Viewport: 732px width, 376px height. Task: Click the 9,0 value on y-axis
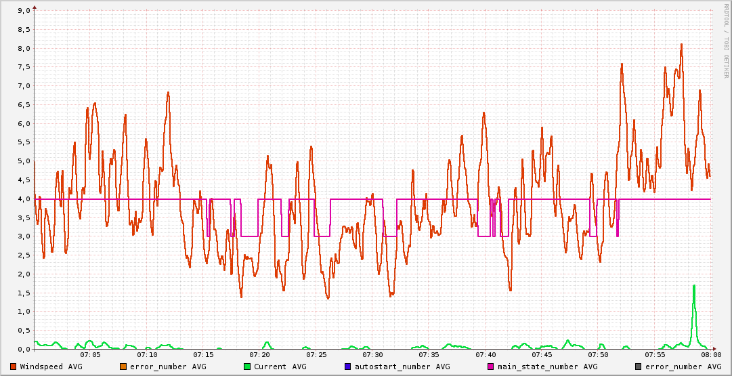click(x=23, y=11)
